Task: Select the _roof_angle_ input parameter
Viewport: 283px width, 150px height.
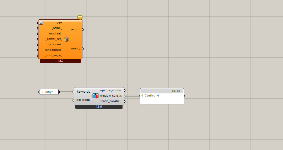Action: coord(53,55)
